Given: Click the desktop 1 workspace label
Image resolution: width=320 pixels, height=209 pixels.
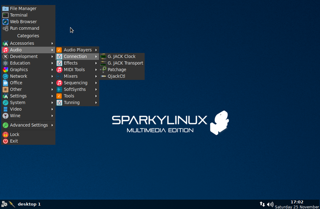Looking at the screenshot, I should pos(29,204).
